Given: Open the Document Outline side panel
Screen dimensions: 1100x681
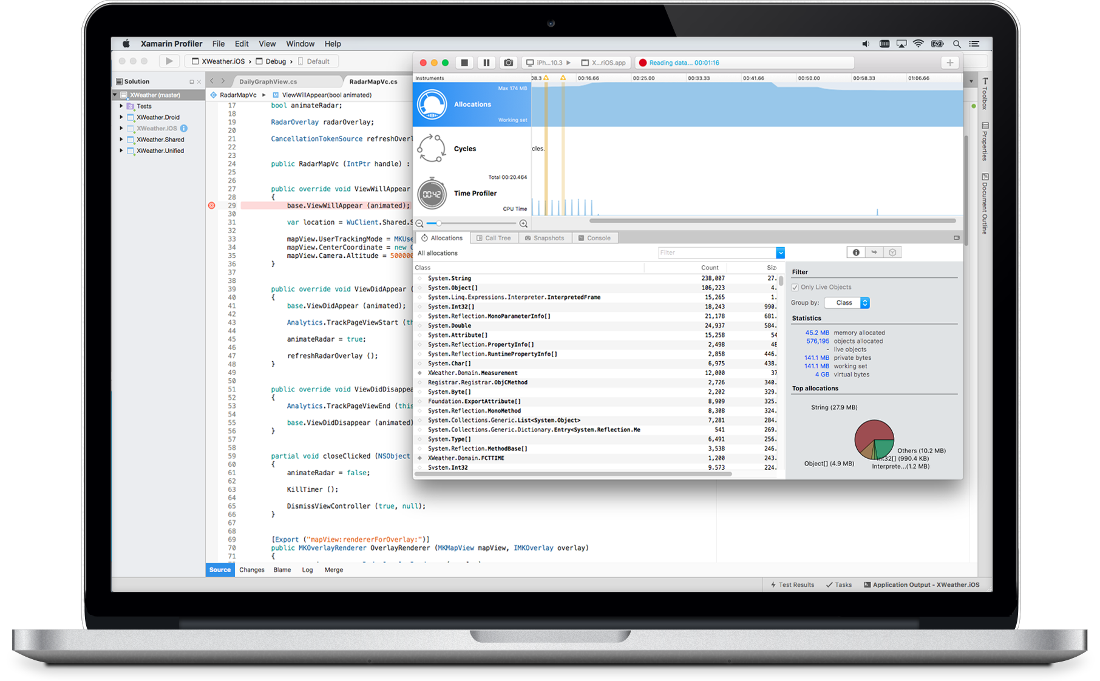Looking at the screenshot, I should (985, 204).
